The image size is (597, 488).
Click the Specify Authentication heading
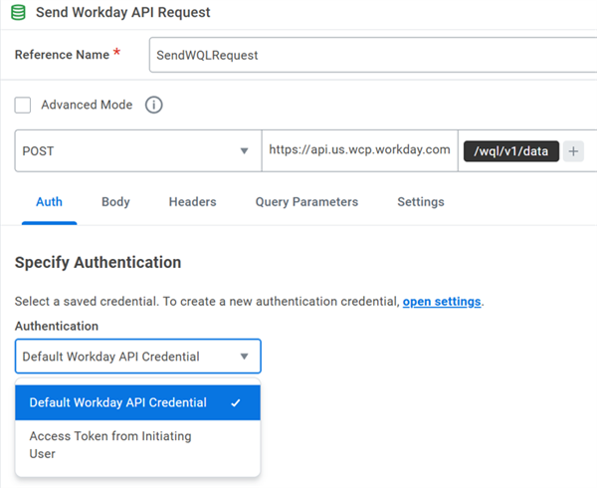pyautogui.click(x=98, y=263)
